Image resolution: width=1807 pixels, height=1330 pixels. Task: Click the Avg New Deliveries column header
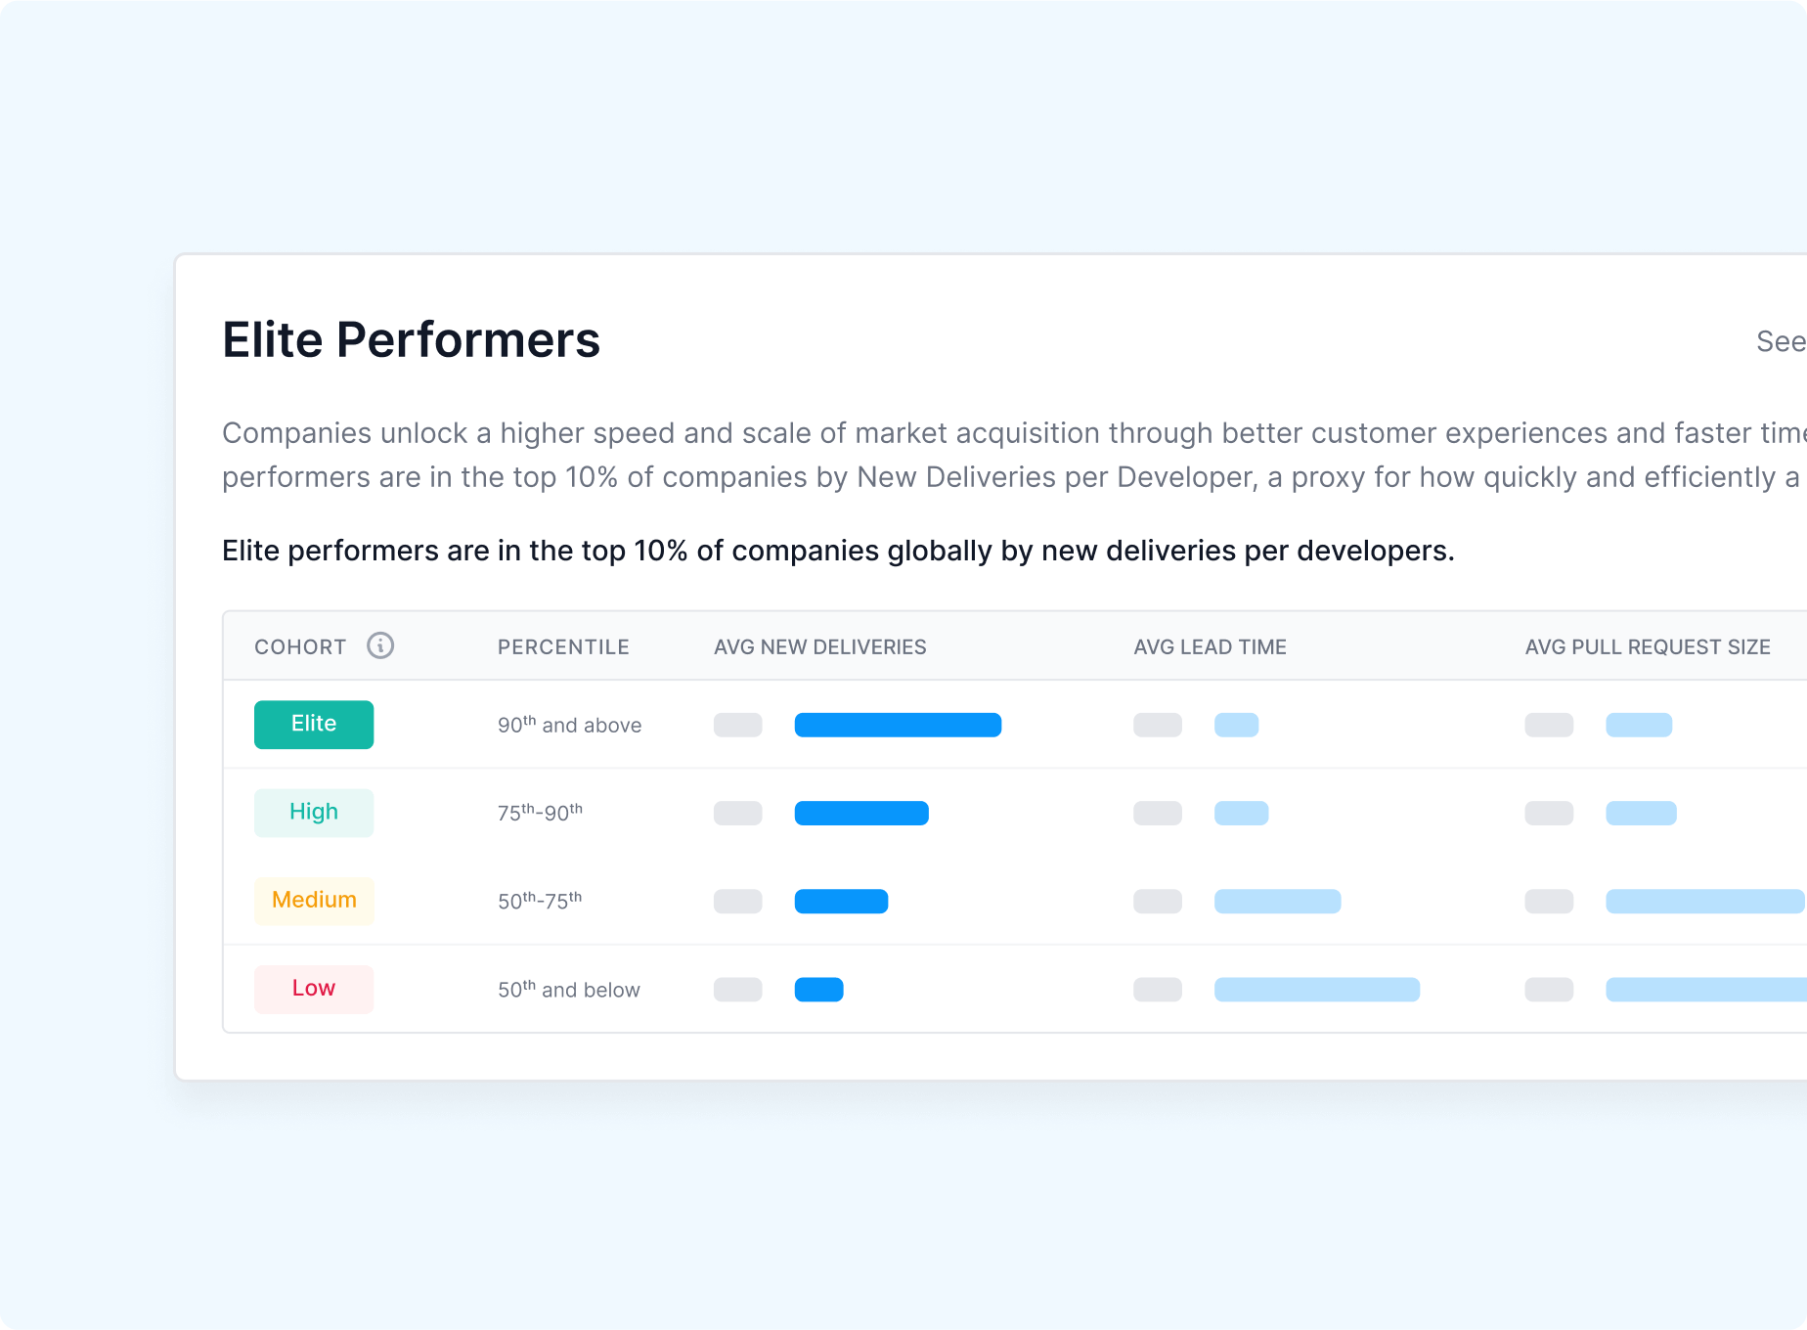[819, 647]
